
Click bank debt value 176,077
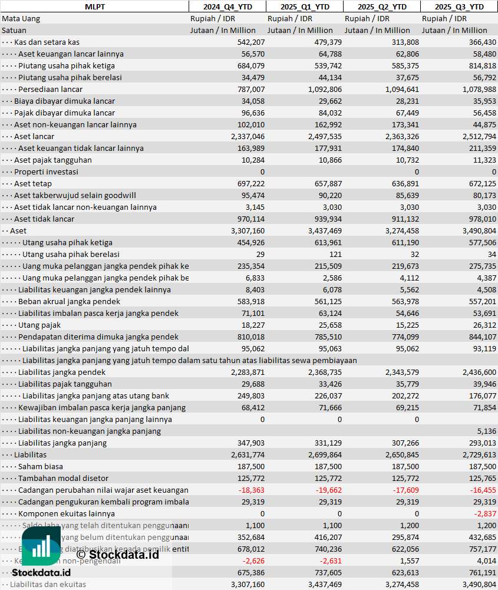tap(483, 396)
